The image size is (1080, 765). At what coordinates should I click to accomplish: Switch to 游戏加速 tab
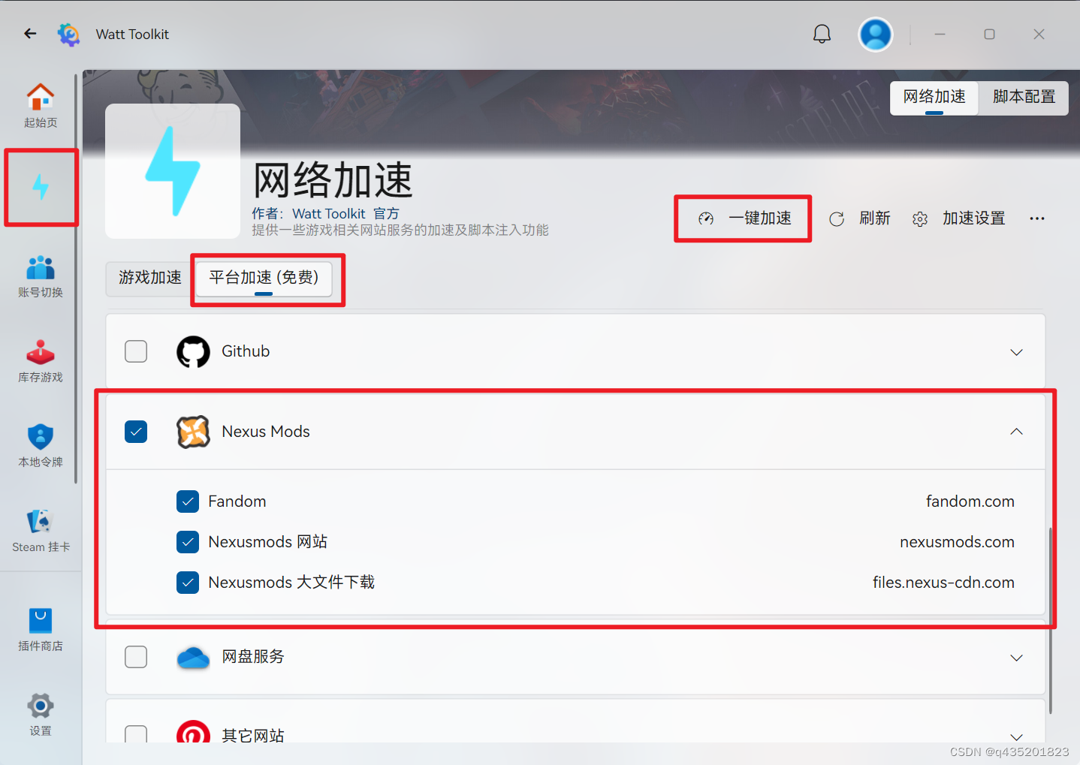pyautogui.click(x=149, y=278)
